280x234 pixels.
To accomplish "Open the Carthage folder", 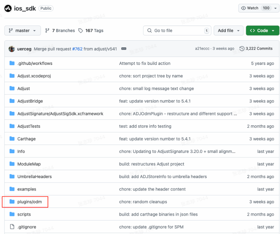I will pyautogui.click(x=27, y=139).
